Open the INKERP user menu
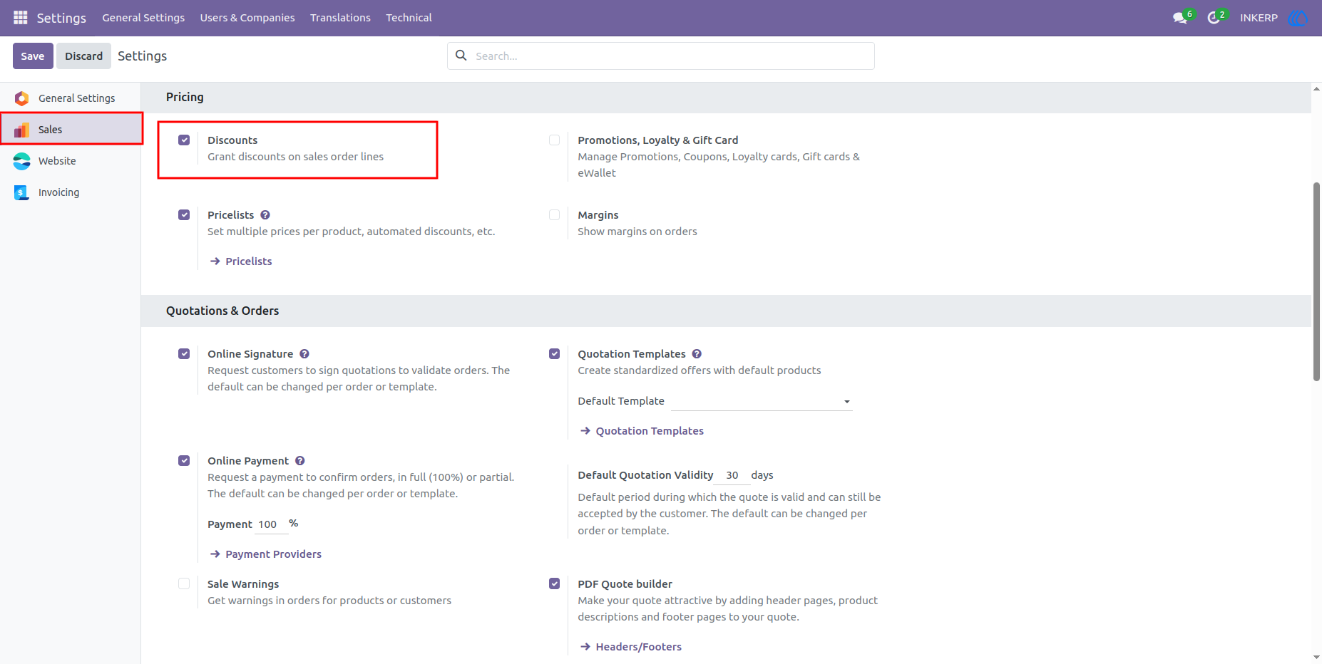This screenshot has width=1322, height=664. click(x=1259, y=18)
